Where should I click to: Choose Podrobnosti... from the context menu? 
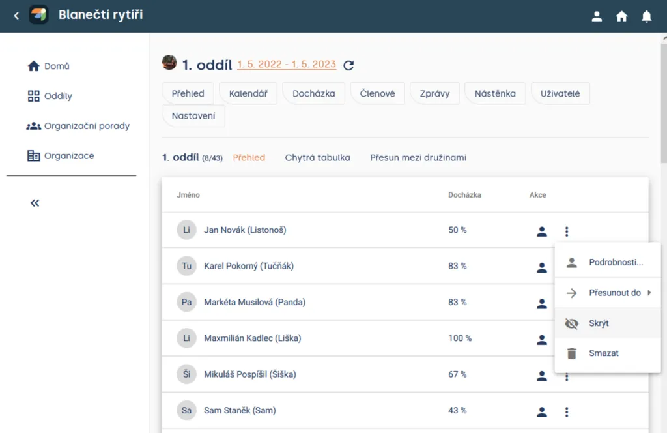tap(608, 262)
